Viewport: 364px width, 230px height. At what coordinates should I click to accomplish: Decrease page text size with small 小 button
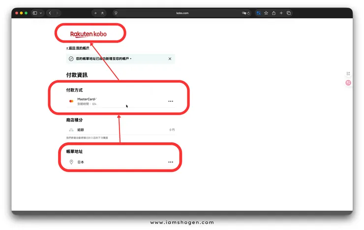click(x=95, y=13)
